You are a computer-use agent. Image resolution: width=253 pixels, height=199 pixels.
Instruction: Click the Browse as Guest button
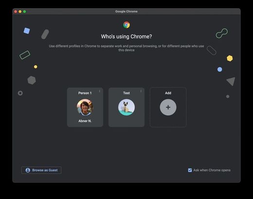point(41,170)
